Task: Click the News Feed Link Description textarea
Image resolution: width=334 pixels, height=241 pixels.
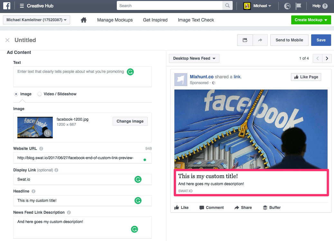Action: (x=82, y=228)
